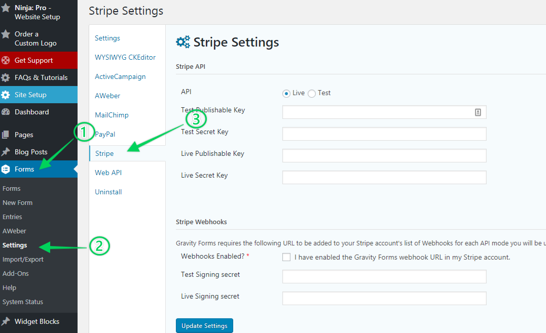Open the Uninstall settings tab
This screenshot has height=333, width=546.
[108, 192]
